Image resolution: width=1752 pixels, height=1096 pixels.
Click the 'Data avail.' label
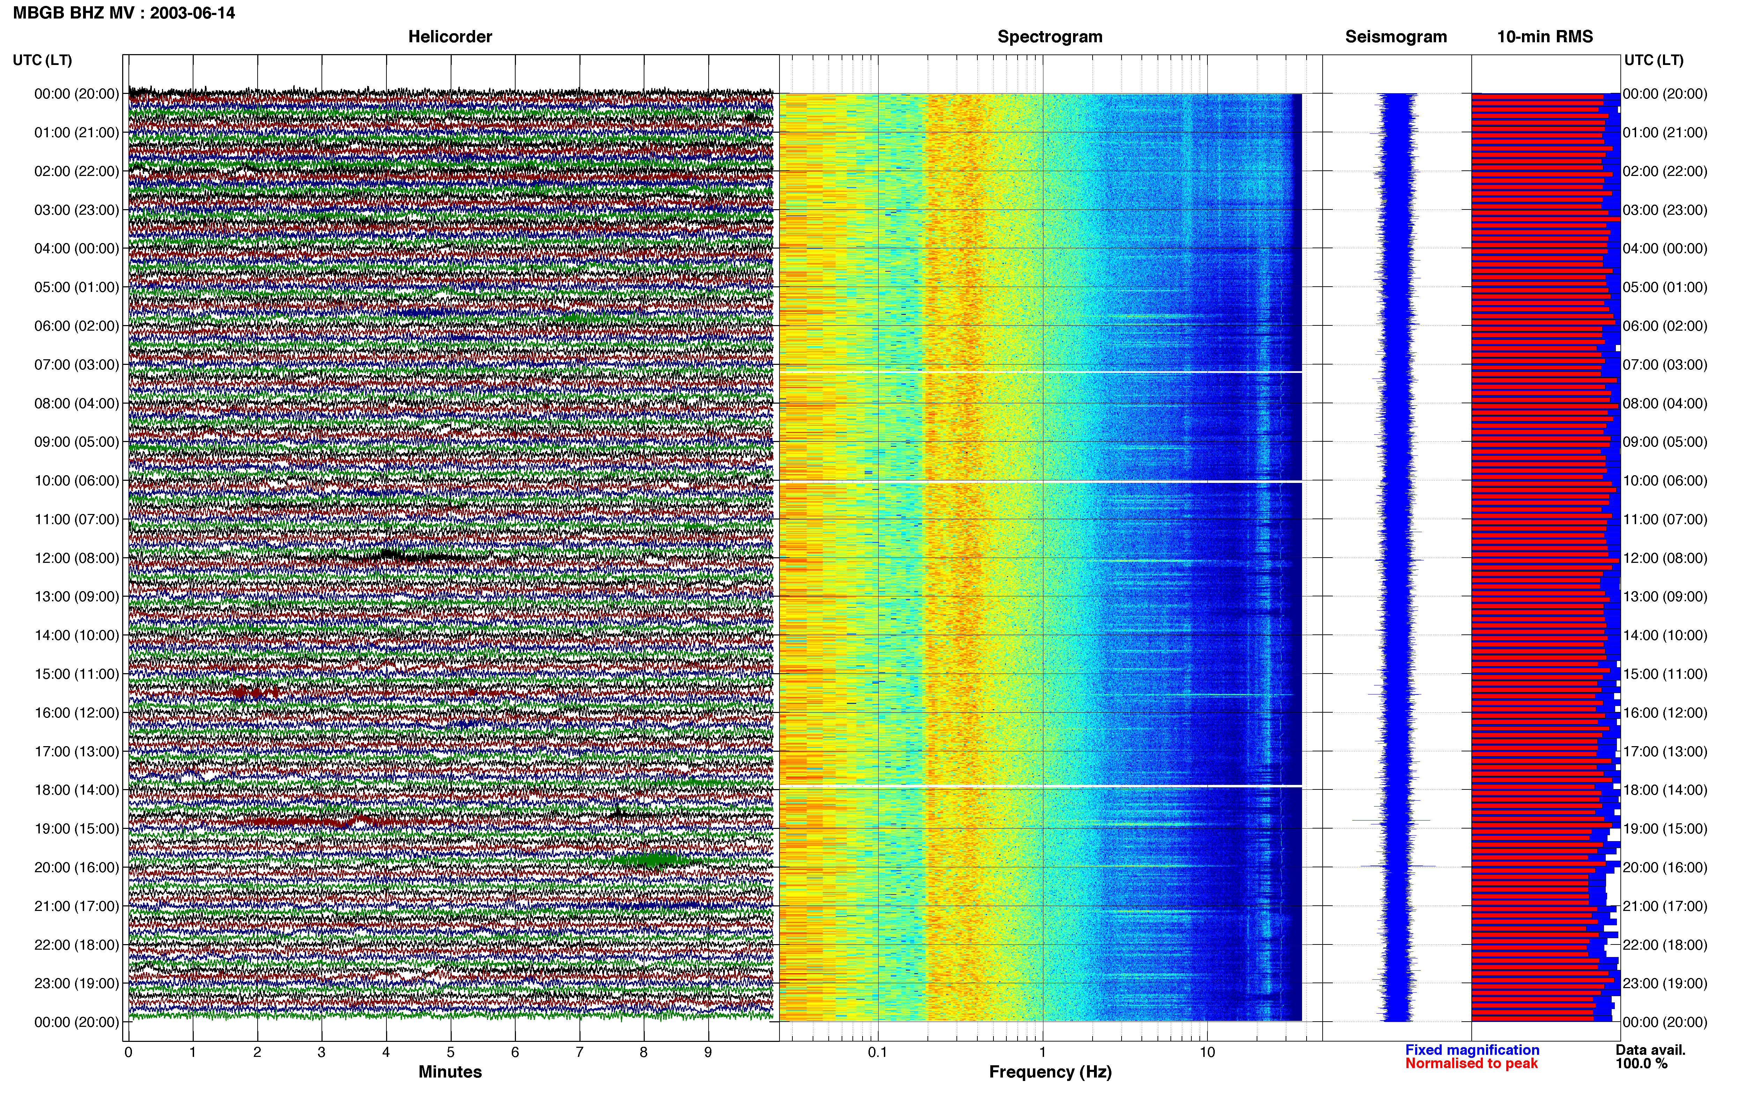click(x=1650, y=1050)
